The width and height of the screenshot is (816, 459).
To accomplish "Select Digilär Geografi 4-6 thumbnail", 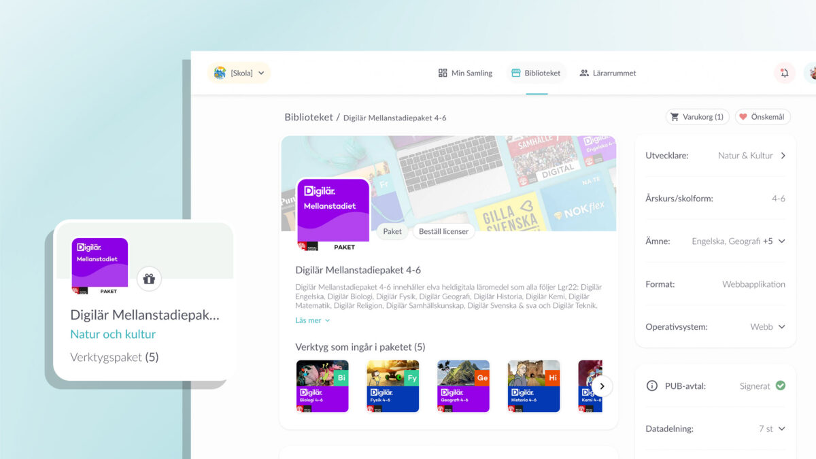I will pos(463,386).
